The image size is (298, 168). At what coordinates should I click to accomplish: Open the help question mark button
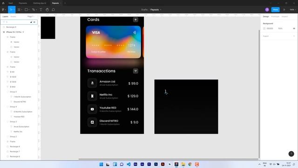pos(291,154)
